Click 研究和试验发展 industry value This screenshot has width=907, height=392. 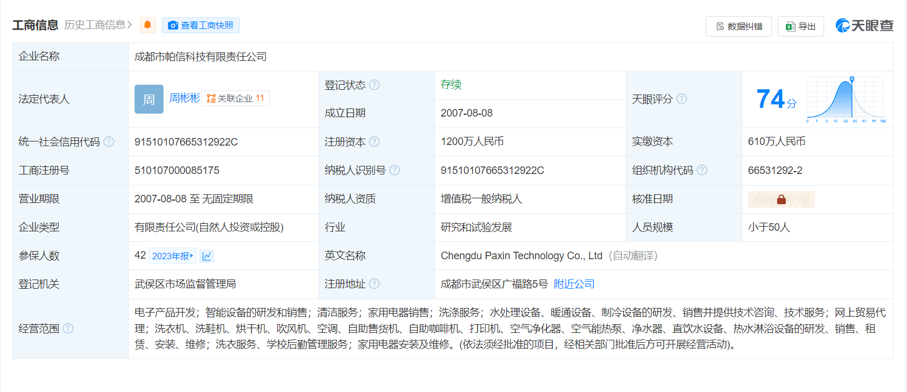coord(476,227)
